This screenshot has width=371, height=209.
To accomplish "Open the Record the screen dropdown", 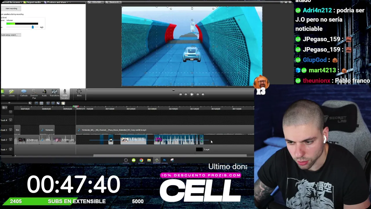I will point(12,2).
